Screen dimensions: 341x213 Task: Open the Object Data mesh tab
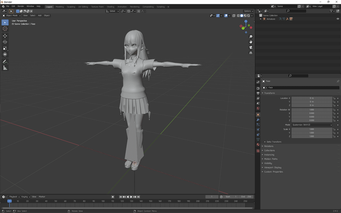(x=258, y=140)
